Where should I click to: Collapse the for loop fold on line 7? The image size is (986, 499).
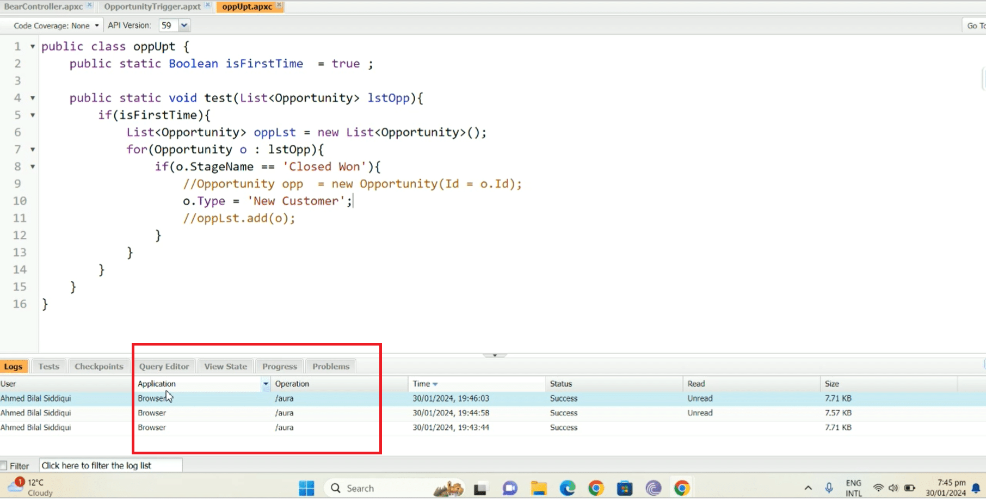pos(33,150)
